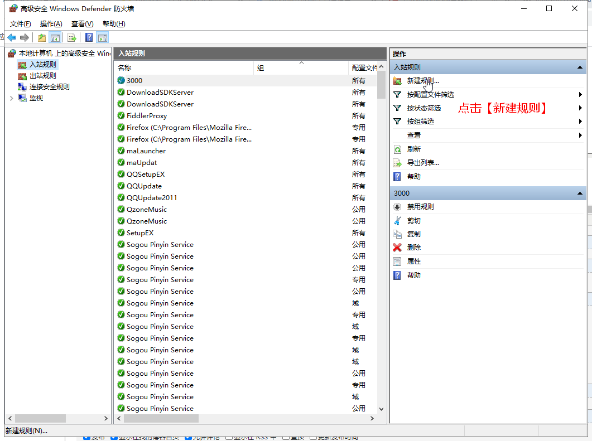Screen dimensions: 592x441
Task: Open the 帮助(H) menu
Action: [114, 24]
